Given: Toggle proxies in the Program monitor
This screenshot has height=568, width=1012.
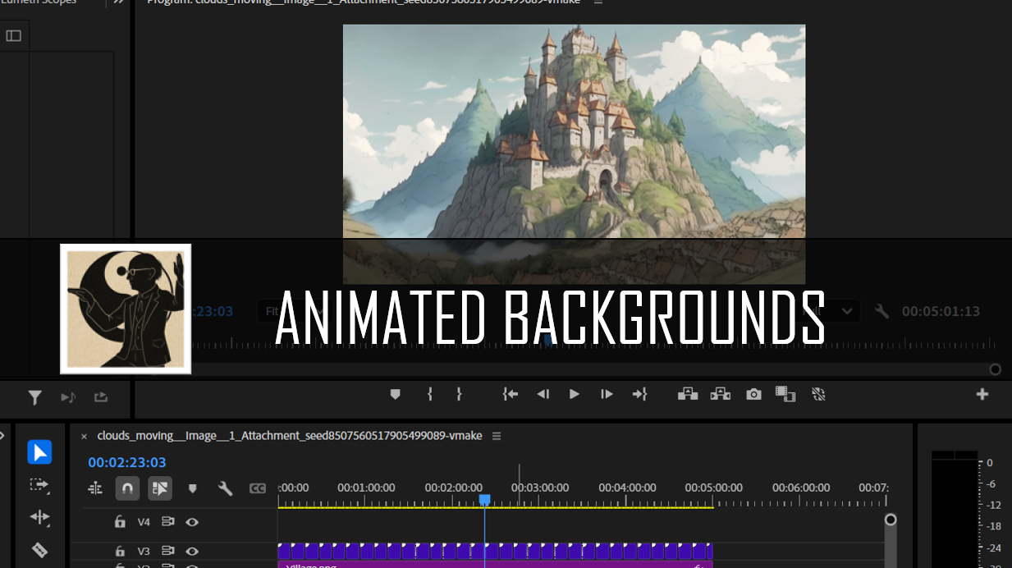Looking at the screenshot, I should click(818, 394).
